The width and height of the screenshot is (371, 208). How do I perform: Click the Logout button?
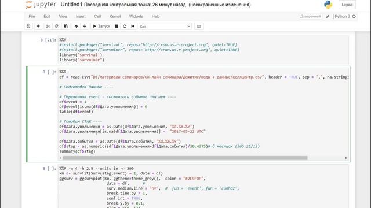[347, 5]
